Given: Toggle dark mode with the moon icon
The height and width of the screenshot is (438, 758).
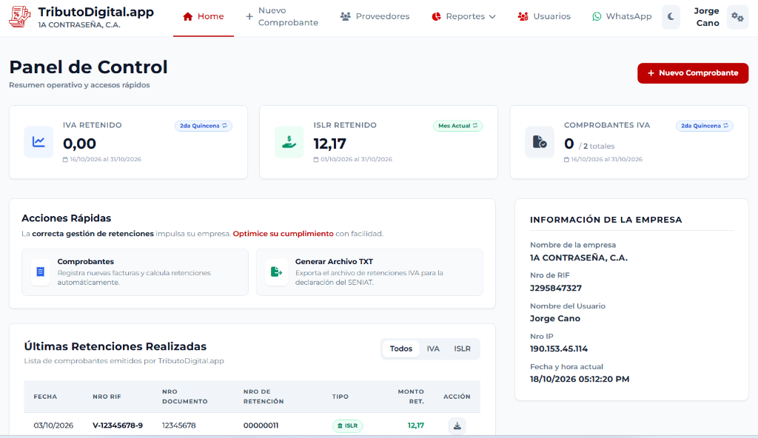Looking at the screenshot, I should 671,17.
